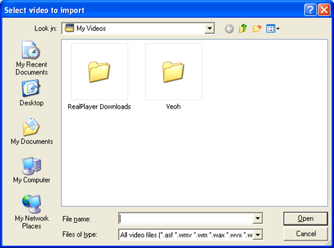Open My Recent Documents in places bar
The height and width of the screenshot is (248, 334).
[x=31, y=58]
